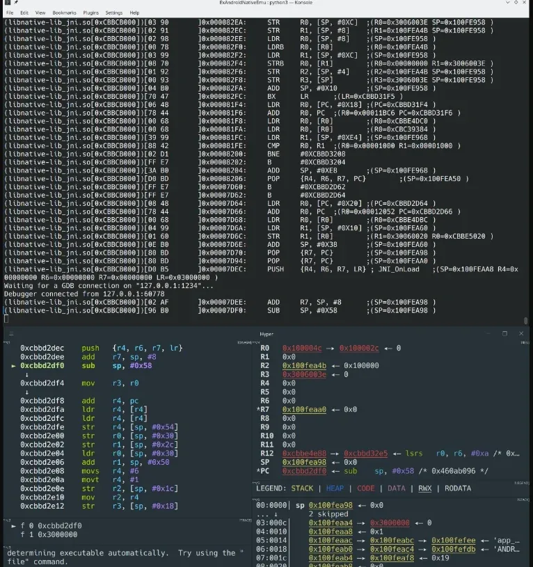Click the JNI_OnLoad PUSH instruction line

point(261,269)
